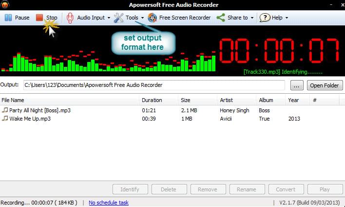Click the browse (...) output path button
This screenshot has width=345, height=207.
[296, 85]
